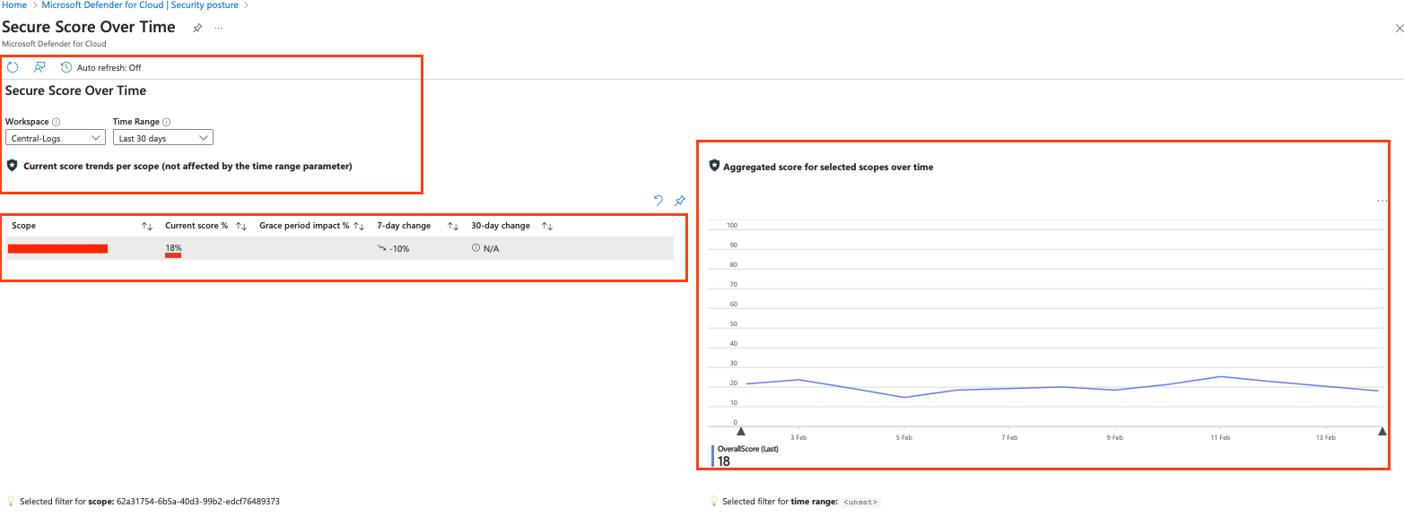Click the lightbulb icon beside selected time range filter
The width and height of the screenshot is (1404, 525).
click(714, 502)
